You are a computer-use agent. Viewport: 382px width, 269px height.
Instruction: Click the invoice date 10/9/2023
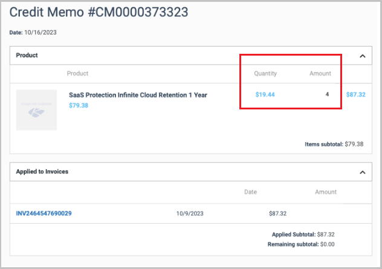(x=190, y=213)
